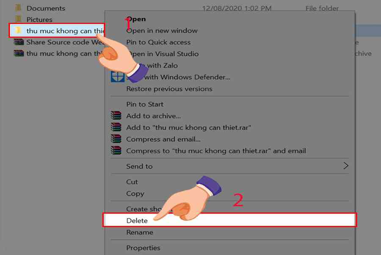Image resolution: width=381 pixels, height=255 pixels.
Task: Click the Share Source code archive icon
Action: tap(18, 42)
